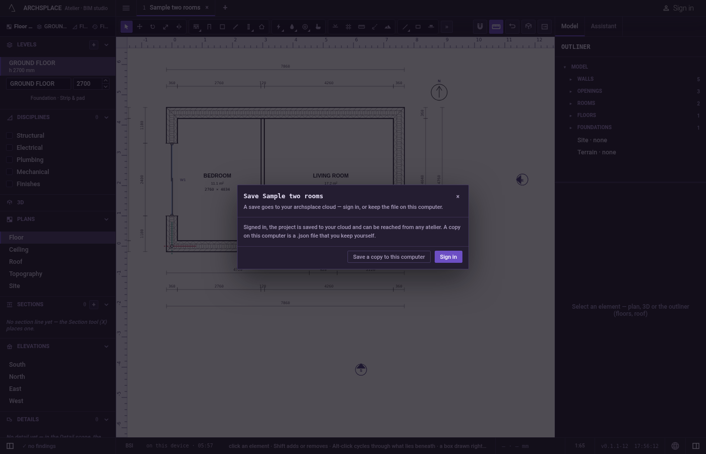
Task: Choose the mountain Terrain tool
Action: coord(388,27)
